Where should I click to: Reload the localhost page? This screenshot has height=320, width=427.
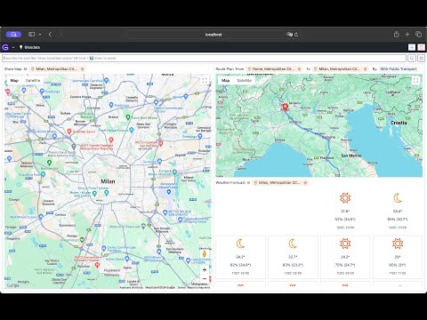pyautogui.click(x=296, y=35)
